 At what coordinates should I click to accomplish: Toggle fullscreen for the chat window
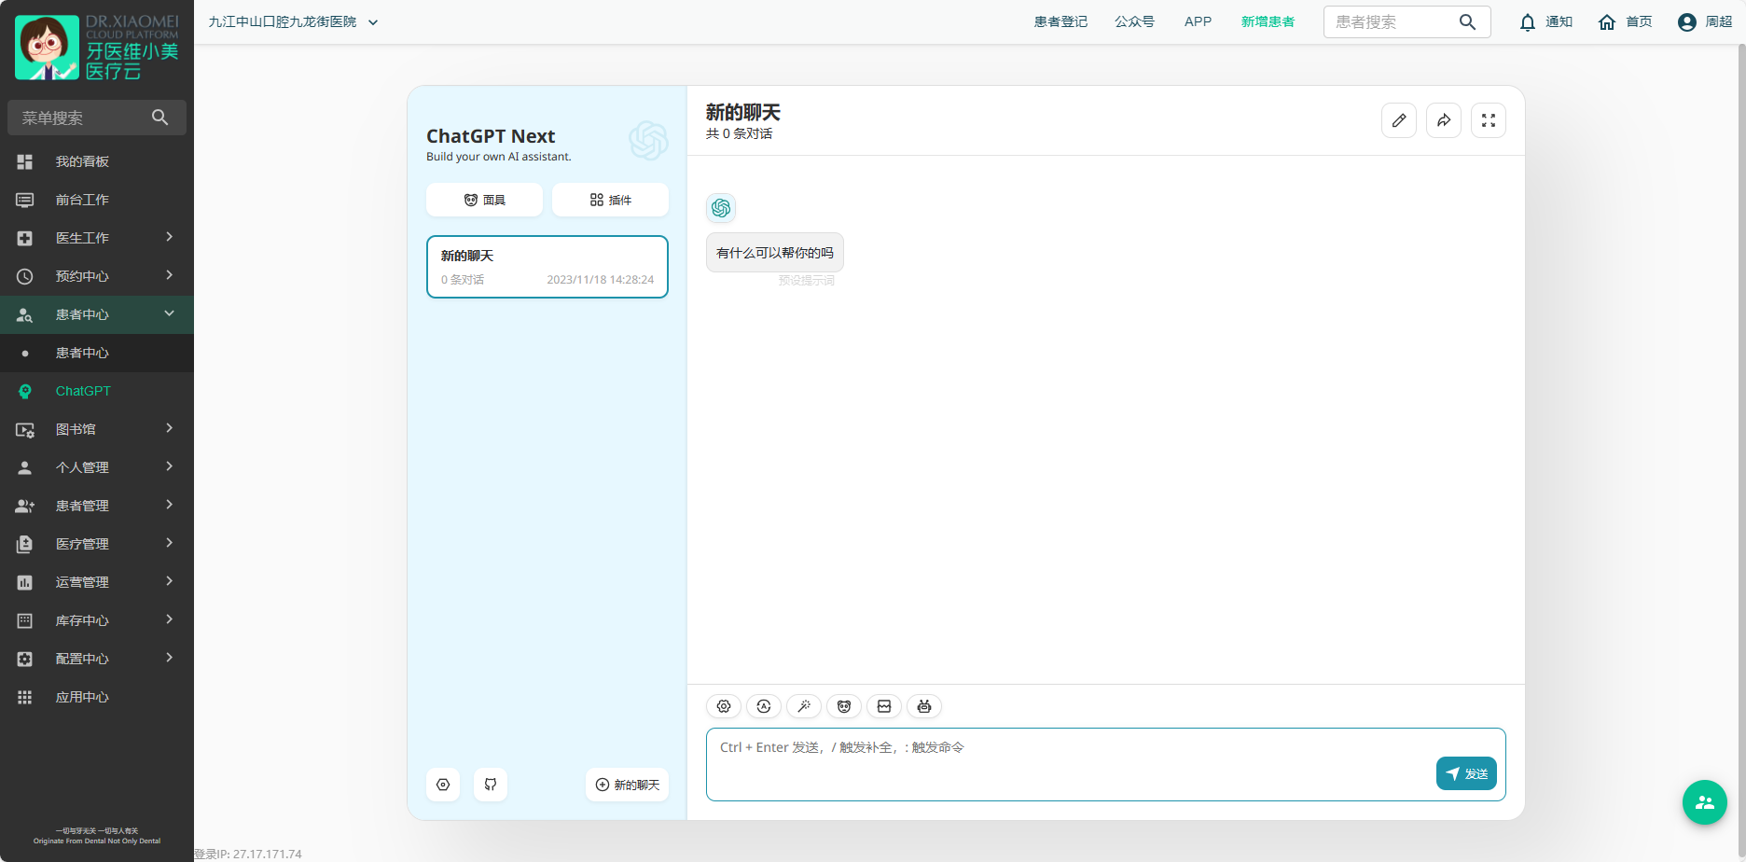pos(1489,120)
